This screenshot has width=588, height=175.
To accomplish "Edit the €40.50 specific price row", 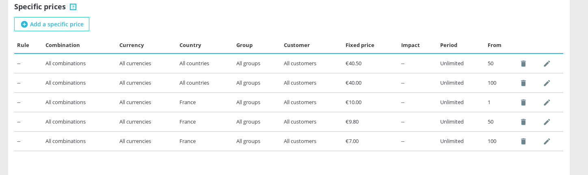I will (x=547, y=64).
